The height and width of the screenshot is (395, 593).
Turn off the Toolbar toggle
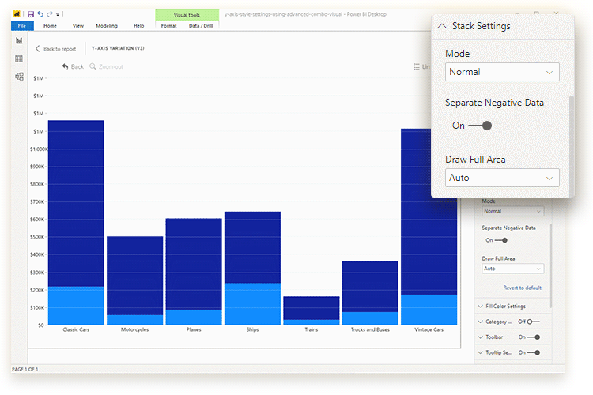point(534,337)
